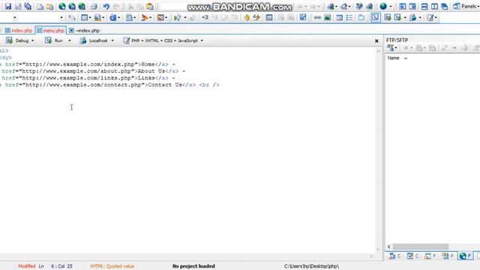Image resolution: width=480 pixels, height=270 pixels.
Task: Select the fourth bottom panel tab with question icon
Action: coord(448,256)
